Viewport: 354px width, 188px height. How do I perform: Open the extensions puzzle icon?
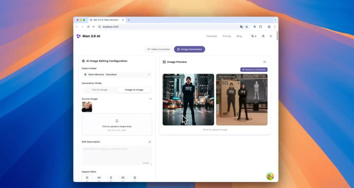261,27
